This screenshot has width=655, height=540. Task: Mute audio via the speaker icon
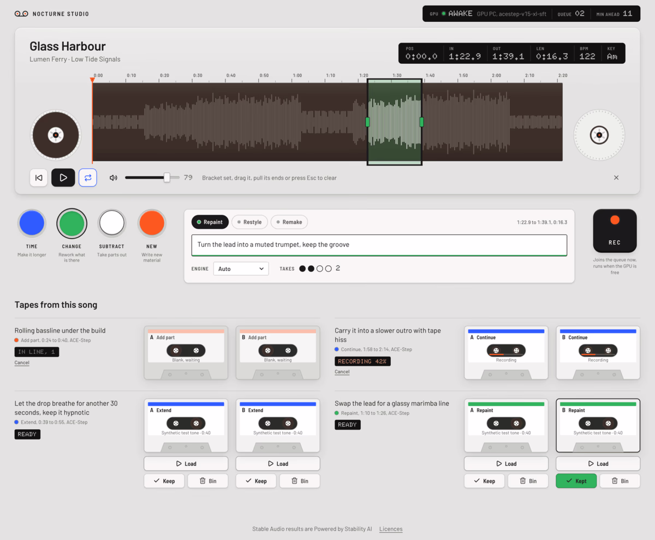point(114,177)
